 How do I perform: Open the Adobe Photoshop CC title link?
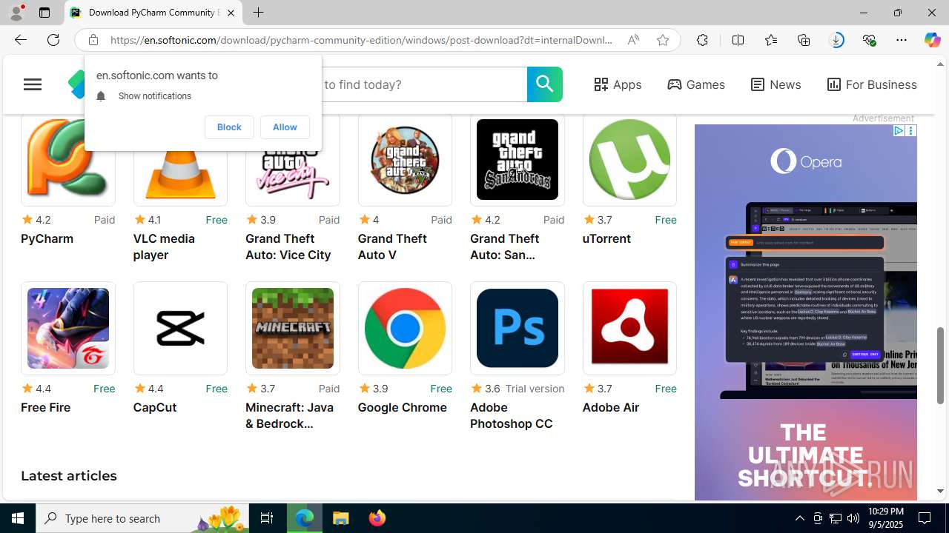tap(511, 415)
